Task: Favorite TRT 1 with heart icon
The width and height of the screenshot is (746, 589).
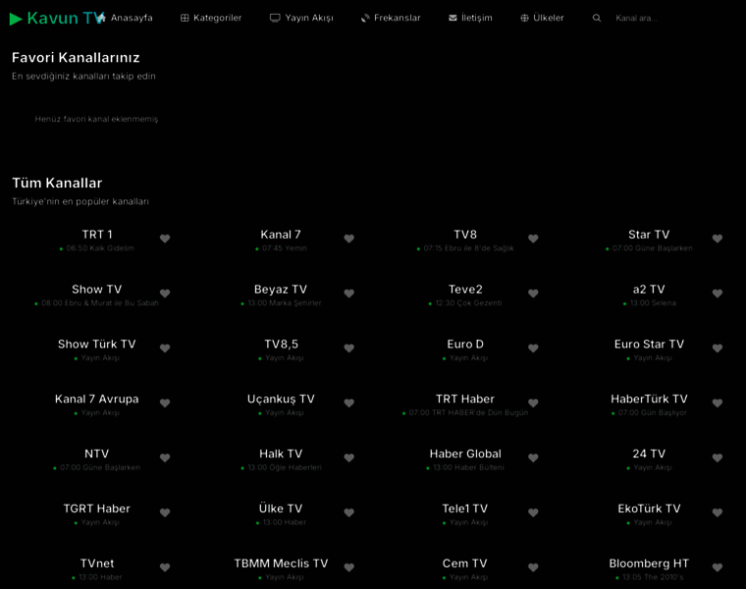Action: [165, 239]
